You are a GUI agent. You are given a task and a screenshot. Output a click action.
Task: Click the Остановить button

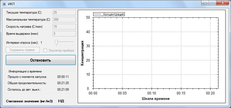click(x=41, y=60)
